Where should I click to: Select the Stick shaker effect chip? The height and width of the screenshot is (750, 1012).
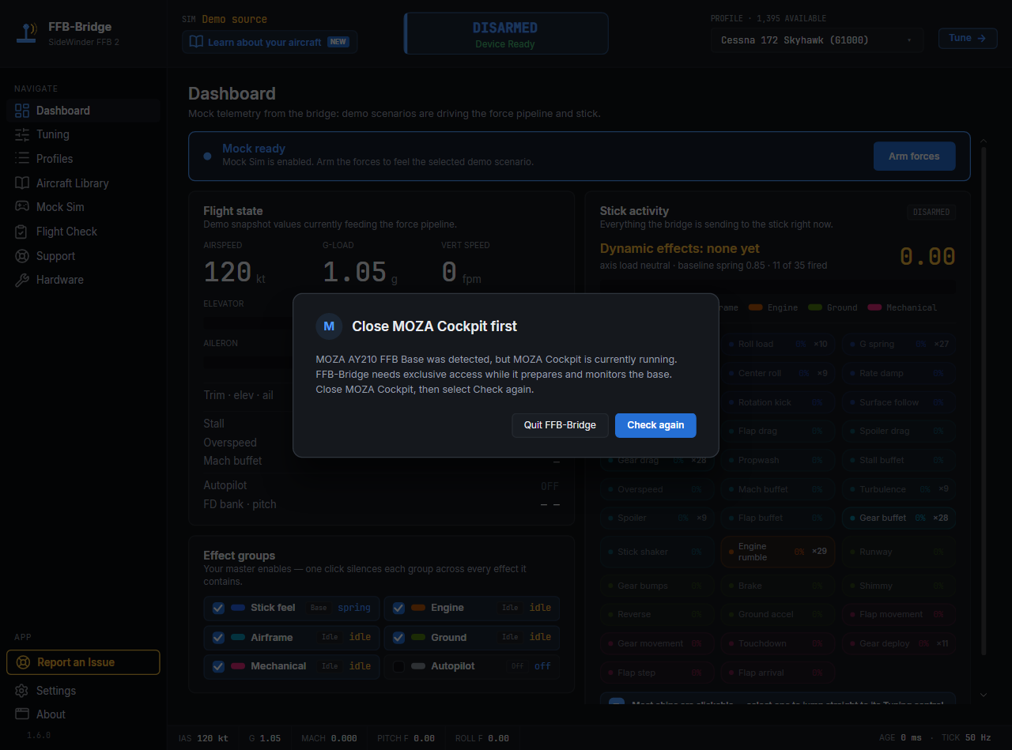tap(657, 552)
